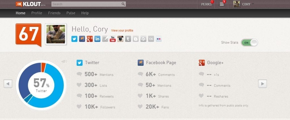Click the View your profile link
Viewport: 290px width, 120px height.
[x=122, y=30]
